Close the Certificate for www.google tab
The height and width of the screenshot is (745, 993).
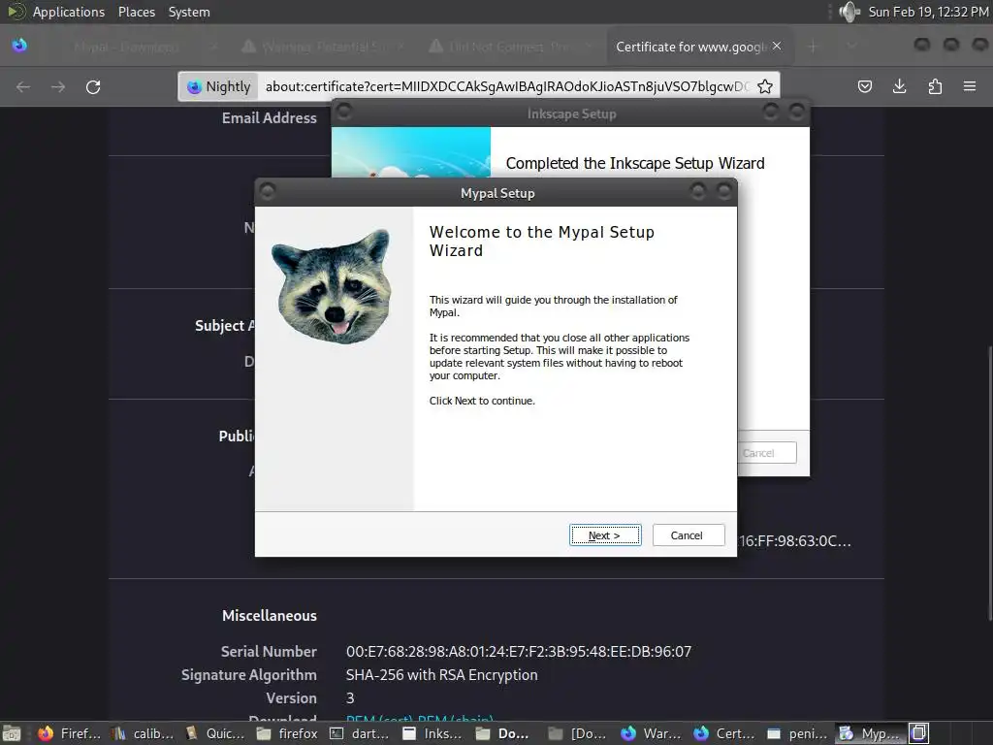(777, 47)
